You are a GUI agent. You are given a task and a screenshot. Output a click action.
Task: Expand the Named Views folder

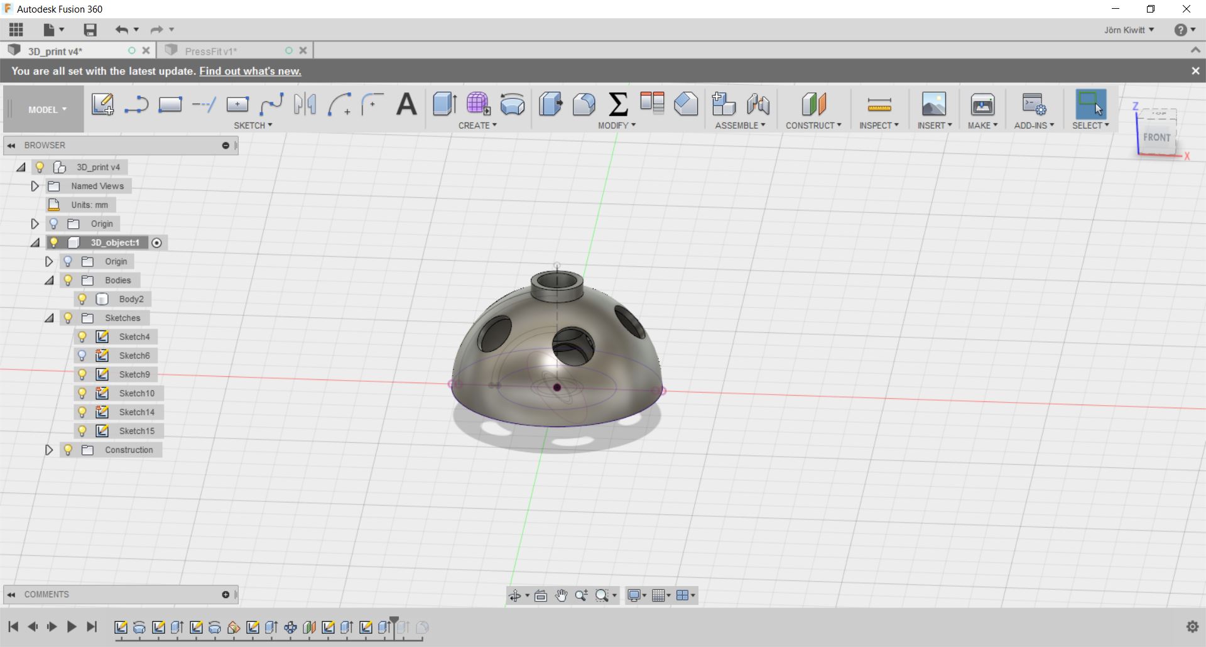click(35, 186)
